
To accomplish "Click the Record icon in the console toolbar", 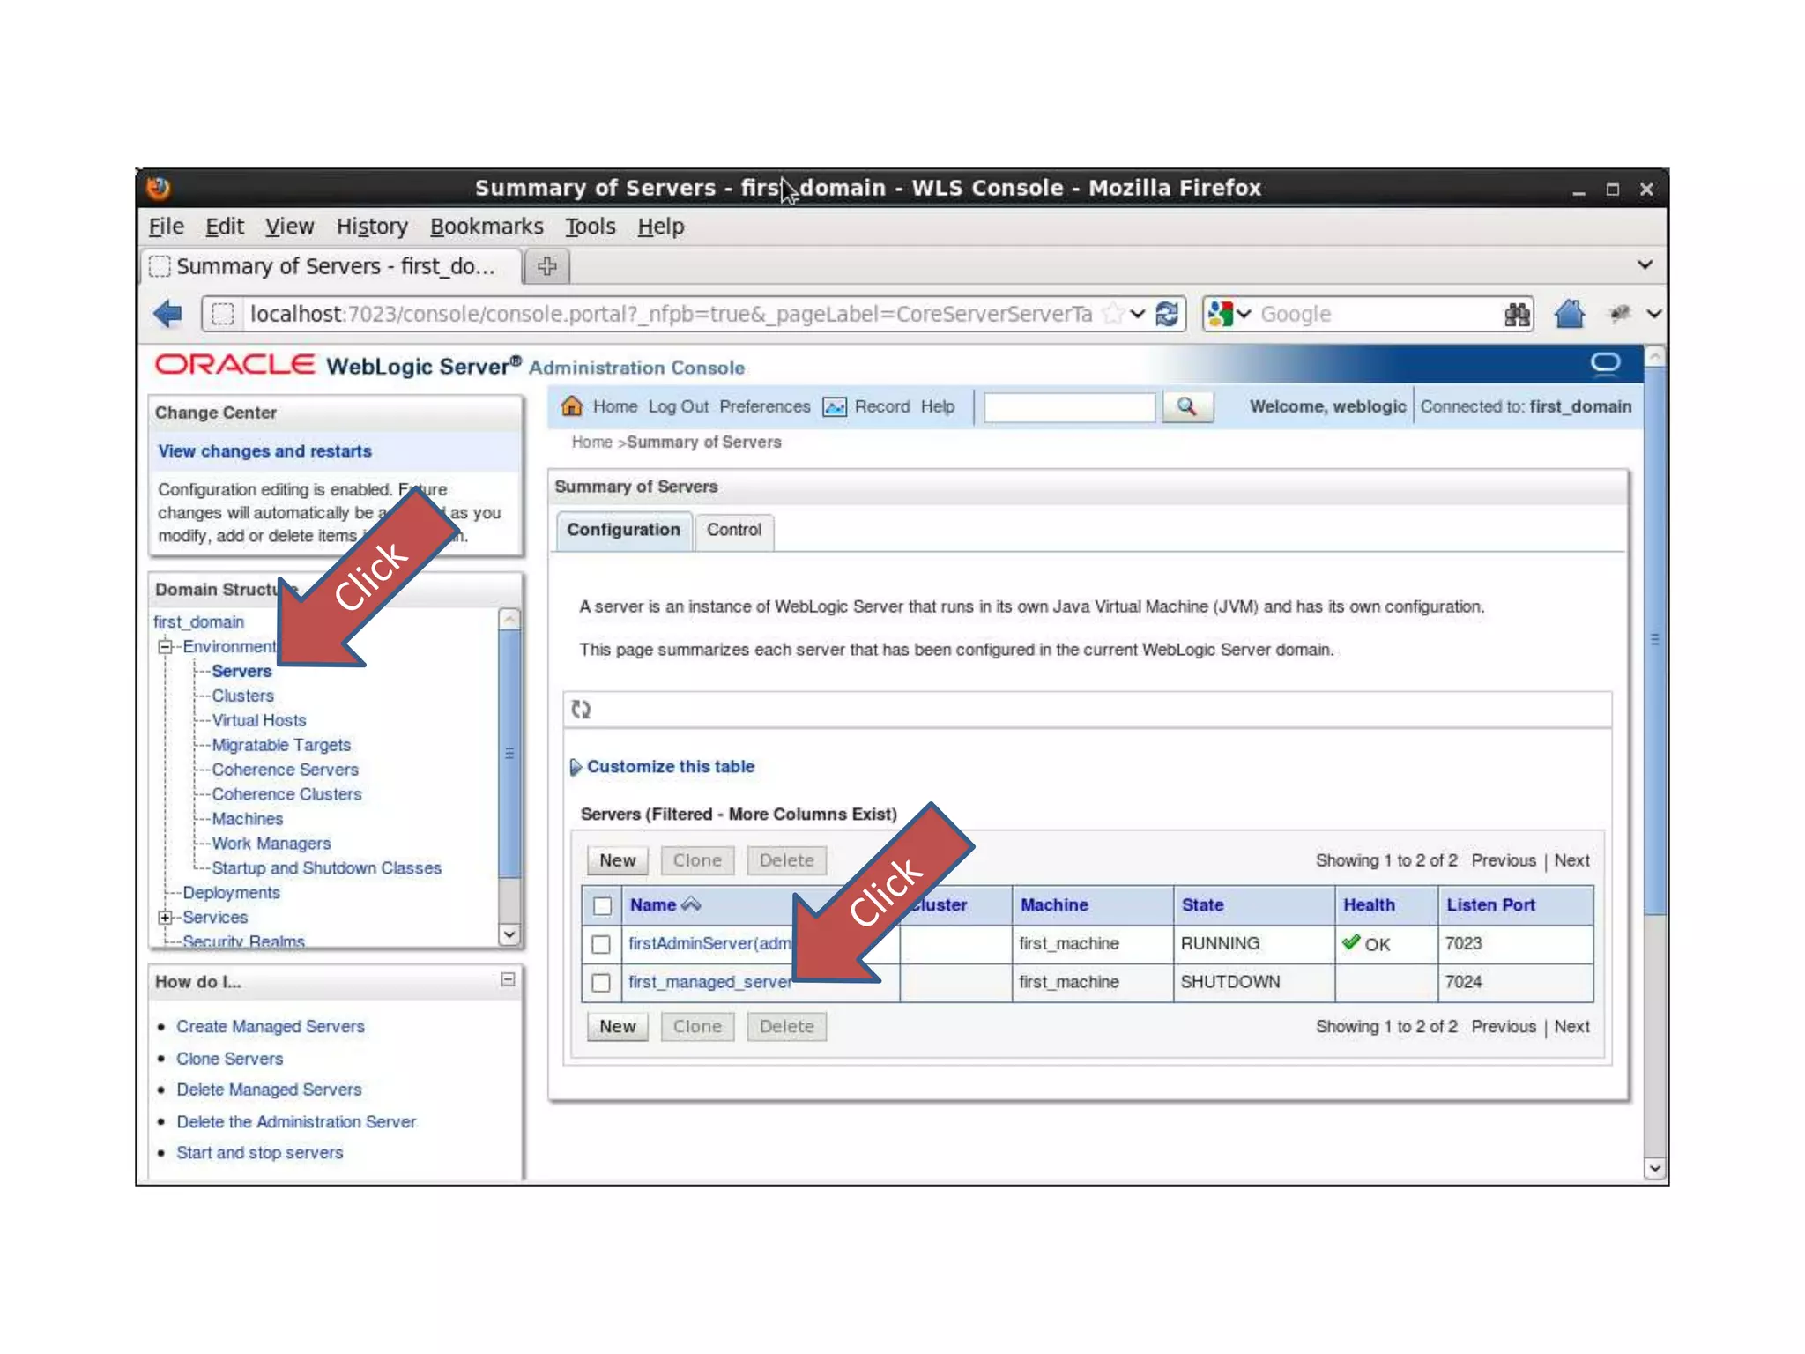I will point(835,406).
